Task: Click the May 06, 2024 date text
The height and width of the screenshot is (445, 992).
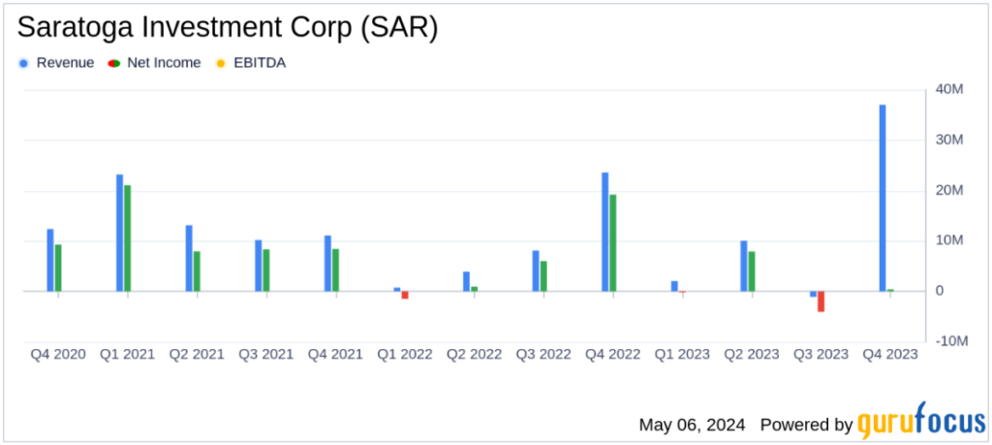Action: pos(692,425)
